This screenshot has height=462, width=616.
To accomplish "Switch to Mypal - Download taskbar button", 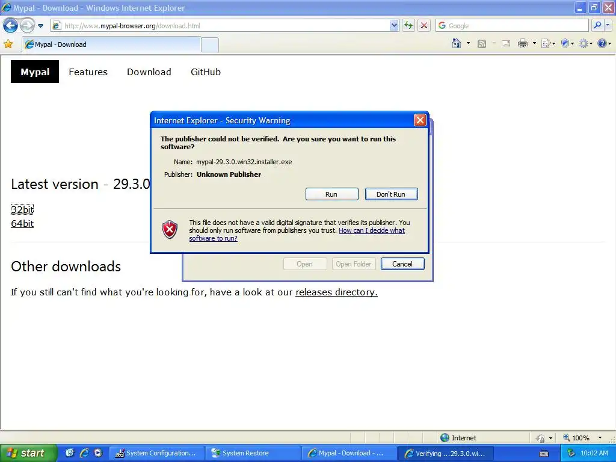I will pos(350,454).
